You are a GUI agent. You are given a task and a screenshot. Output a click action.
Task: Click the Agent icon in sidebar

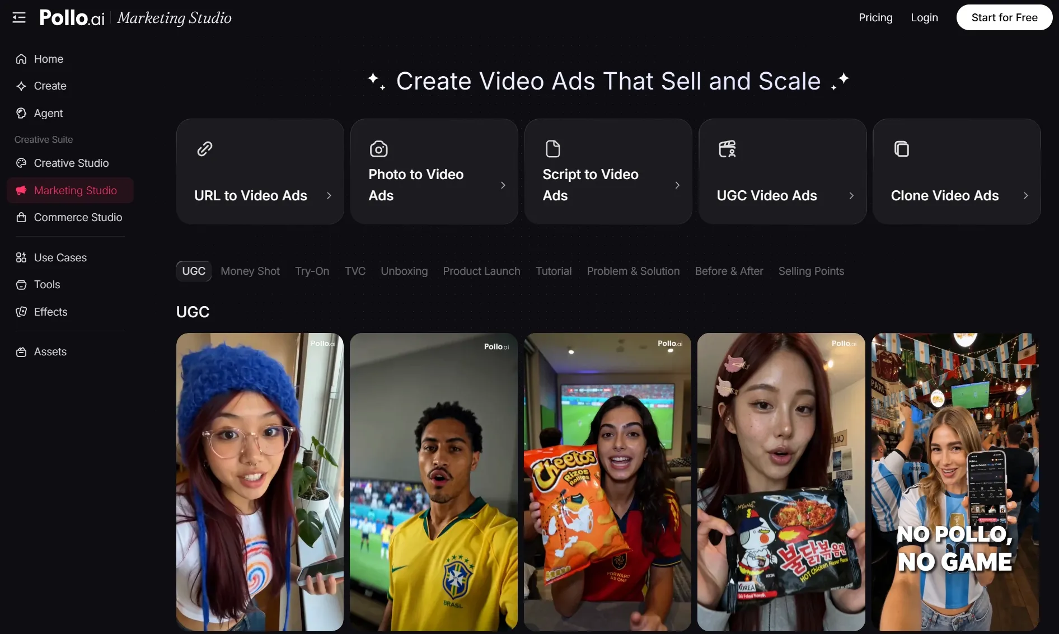[21, 113]
